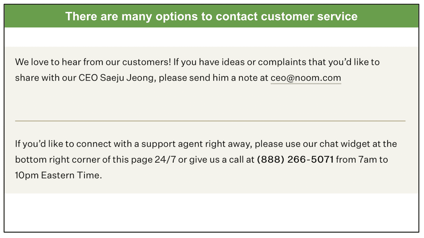
Task: Click the '10pm Eastern Time.' text
Action: click(59, 175)
